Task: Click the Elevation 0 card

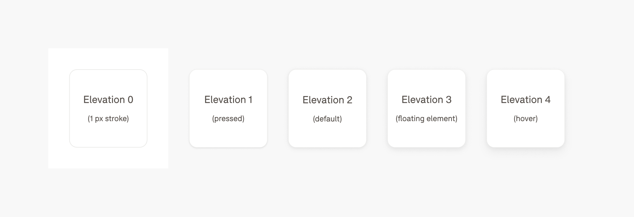Action: [108, 108]
